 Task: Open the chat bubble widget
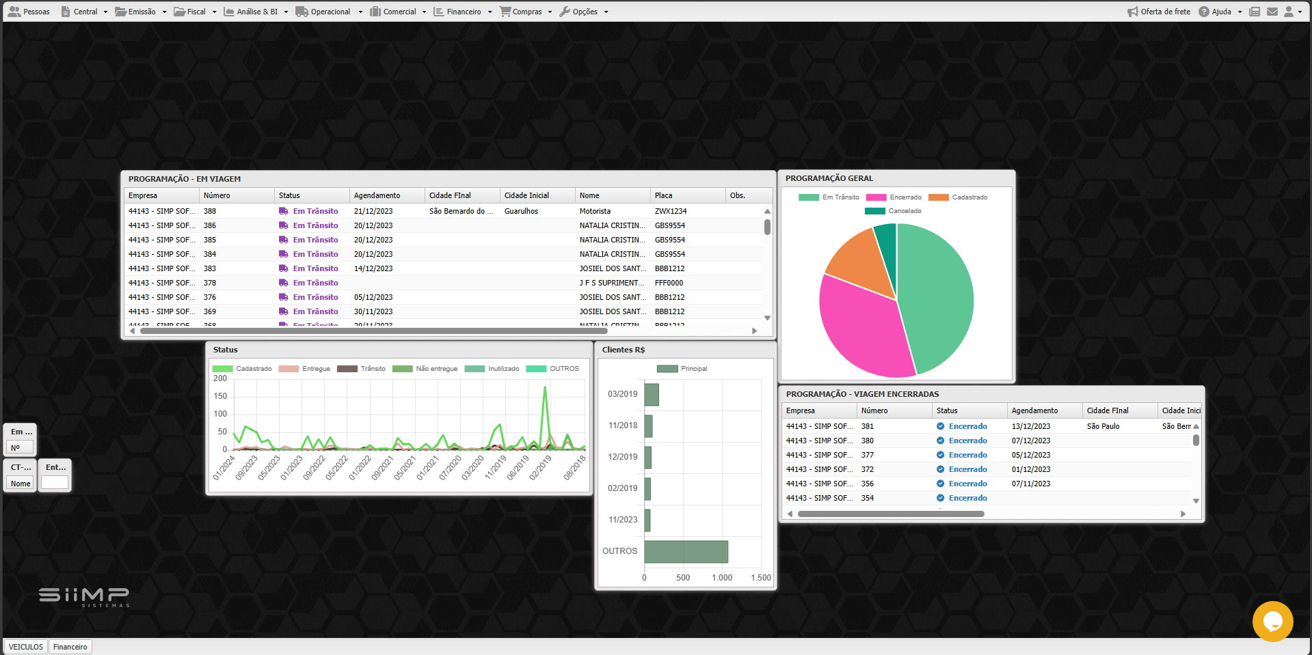point(1272,621)
